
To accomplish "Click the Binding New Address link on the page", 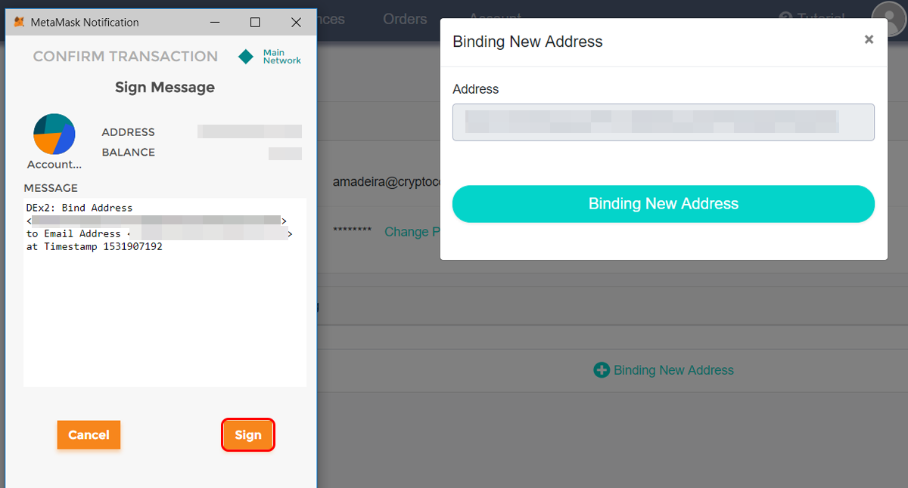I will point(673,370).
